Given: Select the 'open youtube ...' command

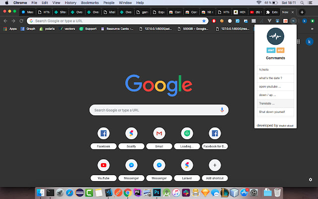Looking at the screenshot, I should point(275,87).
